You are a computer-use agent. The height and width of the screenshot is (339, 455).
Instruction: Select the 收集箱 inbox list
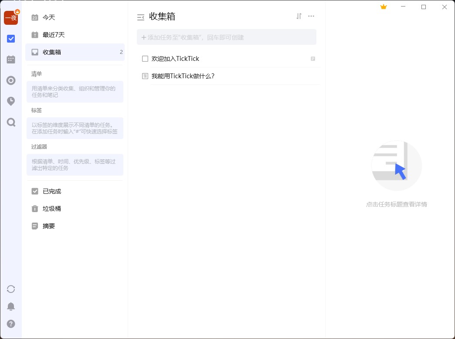[x=75, y=52]
